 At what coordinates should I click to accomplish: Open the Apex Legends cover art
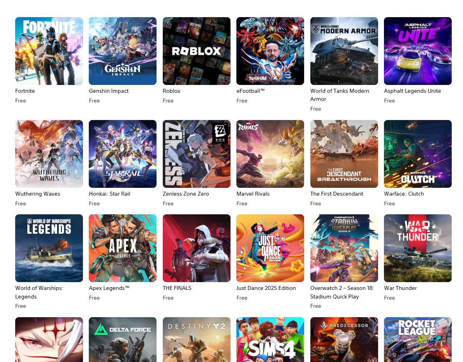click(x=123, y=248)
